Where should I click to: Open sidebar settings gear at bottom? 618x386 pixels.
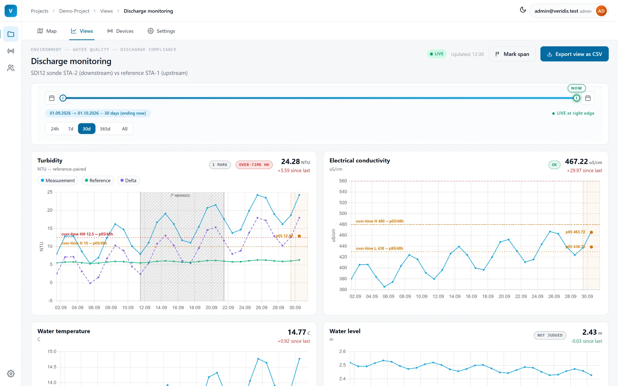(x=11, y=374)
